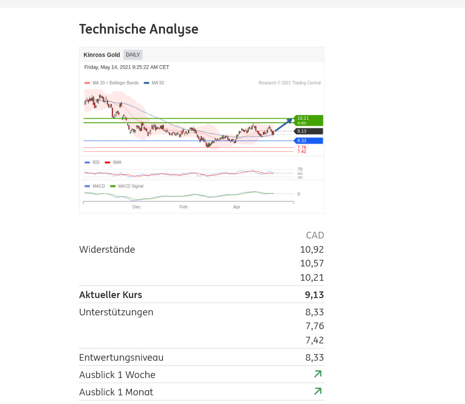Click the Feb label on the time axis
This screenshot has height=404, width=465.
click(x=183, y=207)
